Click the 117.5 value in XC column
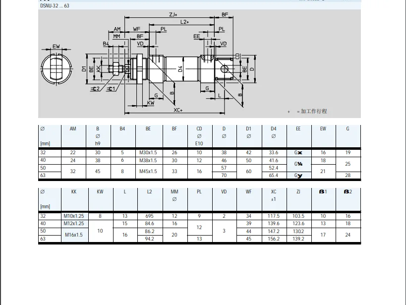This screenshot has width=406, height=305. [274, 216]
